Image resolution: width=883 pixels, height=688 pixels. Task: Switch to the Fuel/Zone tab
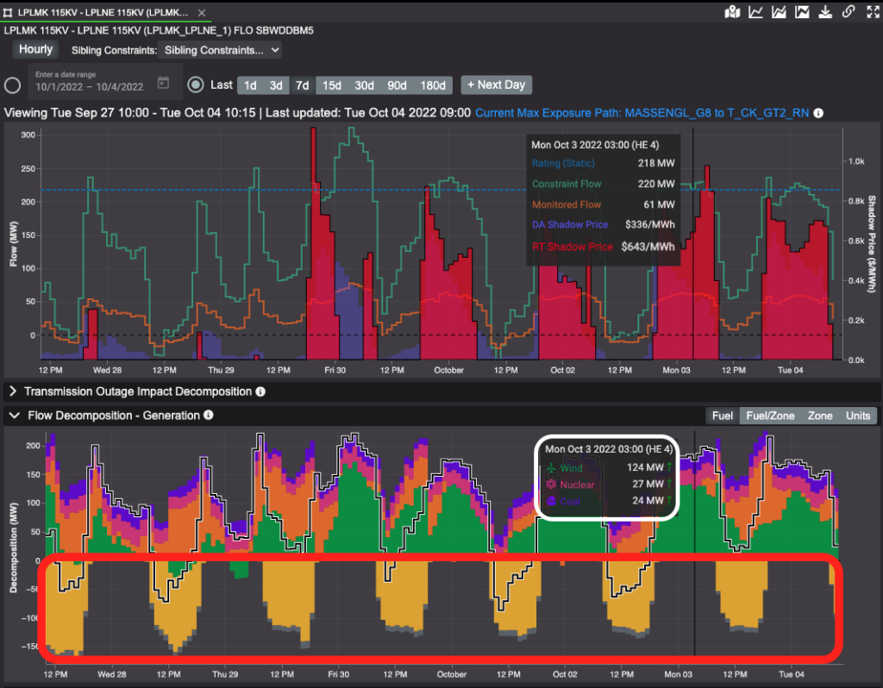(770, 416)
